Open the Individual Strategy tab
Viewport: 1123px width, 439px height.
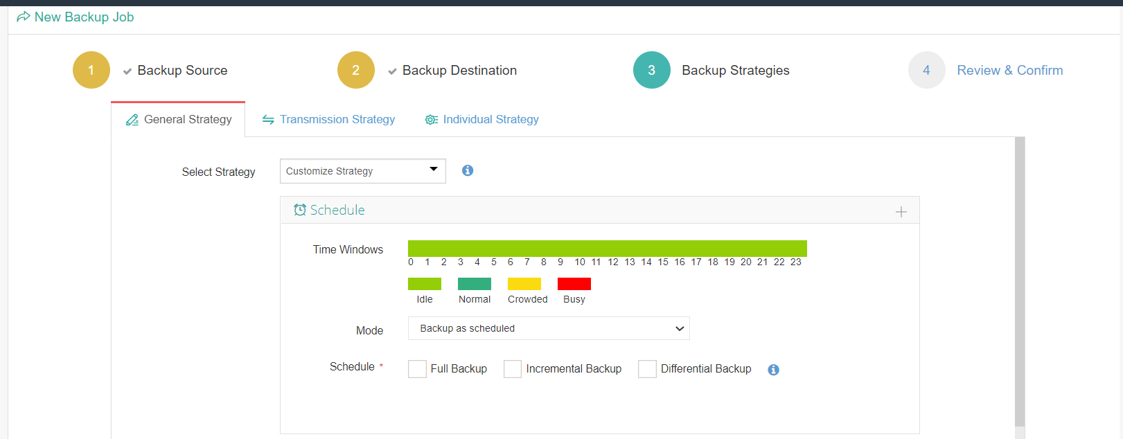point(482,119)
